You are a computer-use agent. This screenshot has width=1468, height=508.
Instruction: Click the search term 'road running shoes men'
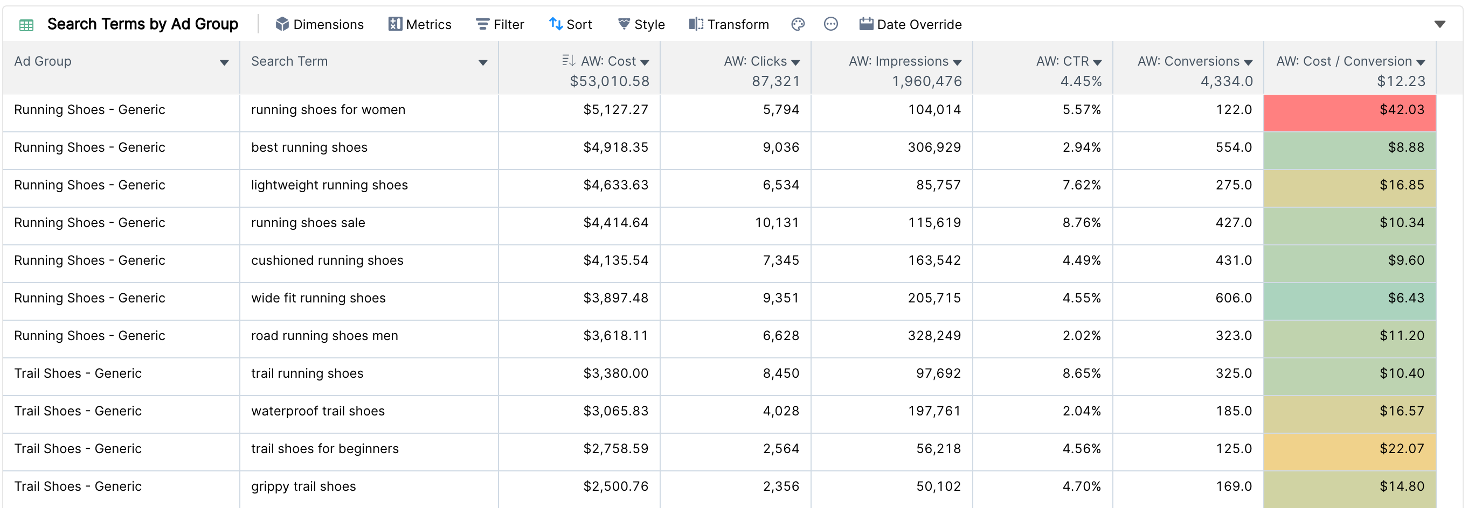tap(325, 336)
